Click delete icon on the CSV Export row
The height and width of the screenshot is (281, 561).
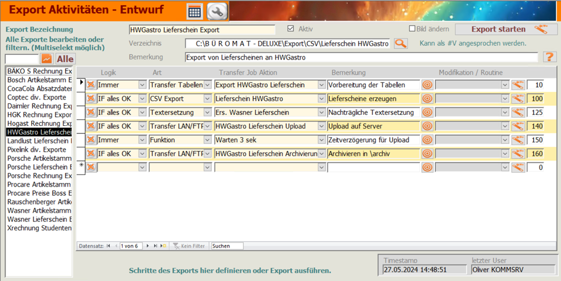91,99
